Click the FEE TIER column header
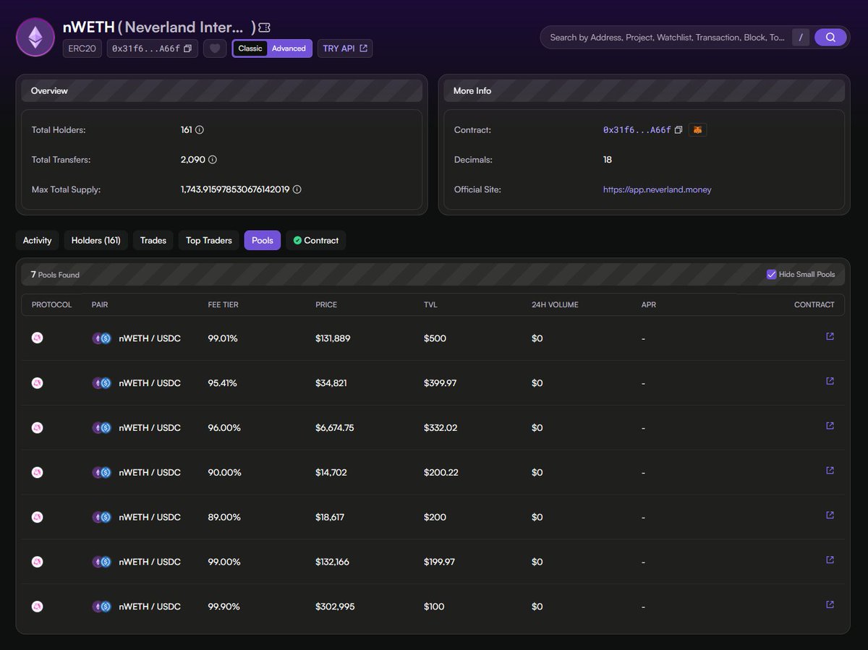This screenshot has width=868, height=650. (223, 304)
